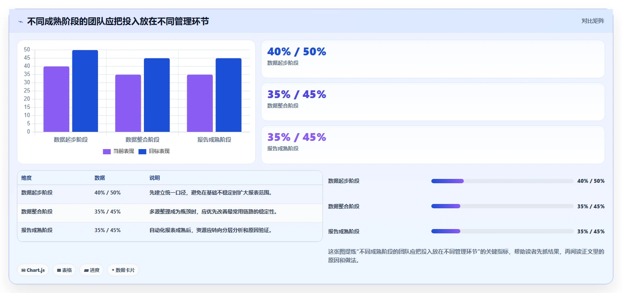The image size is (622, 293).
Task: Click the 数据整合阶段 cell in the table
Action: click(x=37, y=212)
